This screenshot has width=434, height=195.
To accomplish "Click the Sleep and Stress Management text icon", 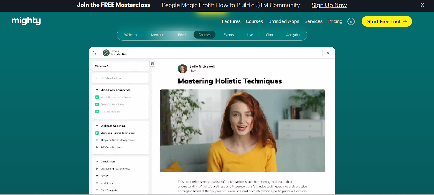I will (97, 140).
